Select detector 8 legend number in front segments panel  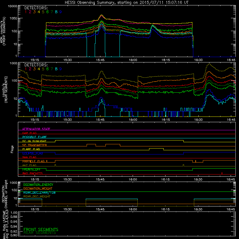pyautogui.click(x=56, y=12)
